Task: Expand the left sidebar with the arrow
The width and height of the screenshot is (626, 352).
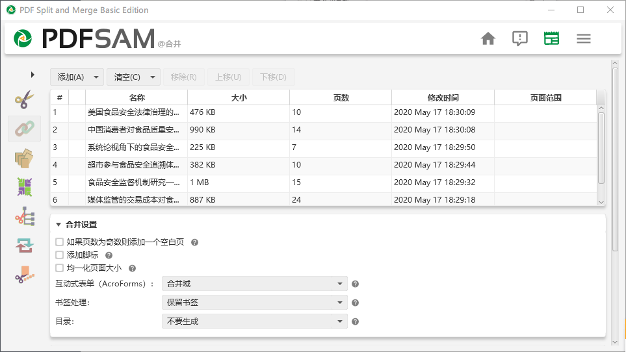Action: (33, 75)
